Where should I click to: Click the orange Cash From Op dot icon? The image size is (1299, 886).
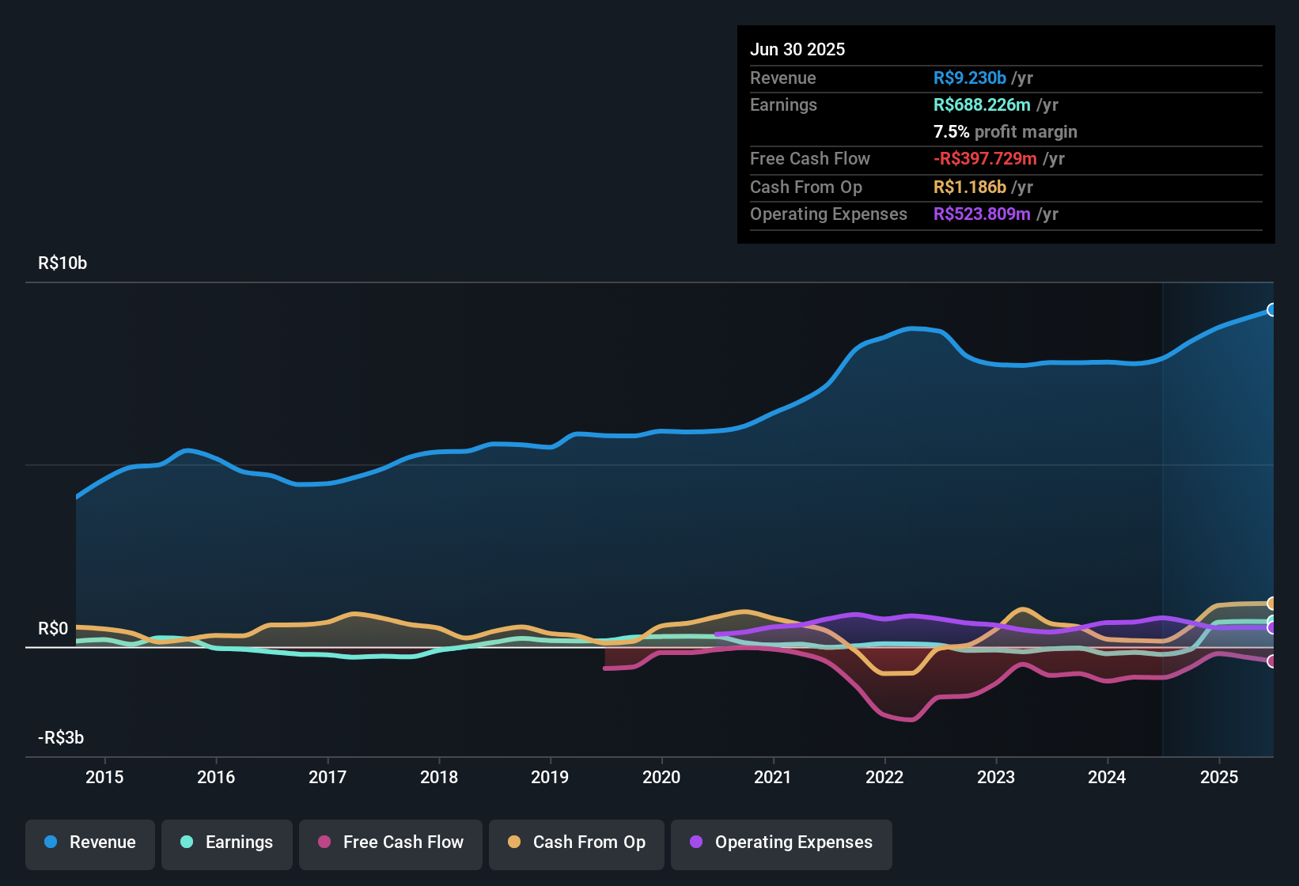tap(515, 842)
